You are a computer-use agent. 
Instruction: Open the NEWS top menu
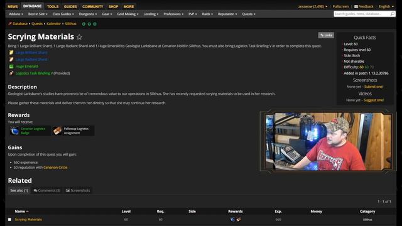(x=13, y=6)
